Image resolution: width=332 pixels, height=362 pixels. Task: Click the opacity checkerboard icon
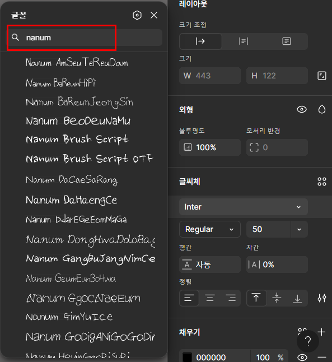click(188, 147)
